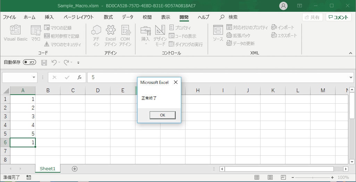Select column A header

[x=23, y=90]
